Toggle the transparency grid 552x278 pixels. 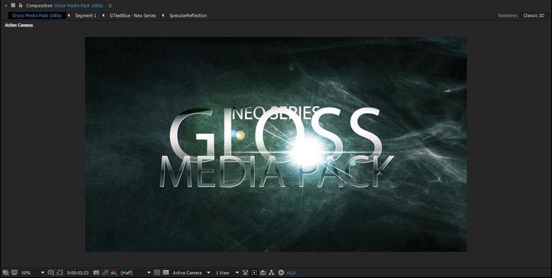166,273
